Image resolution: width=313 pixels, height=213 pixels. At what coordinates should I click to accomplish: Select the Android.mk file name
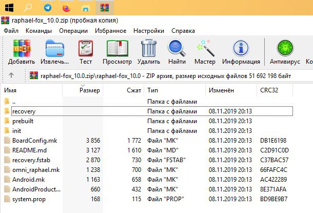[29, 180]
